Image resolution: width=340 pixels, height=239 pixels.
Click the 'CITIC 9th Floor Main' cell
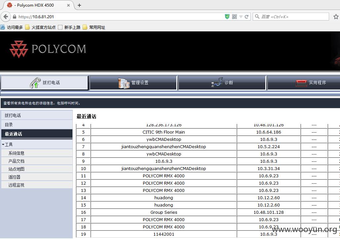[x=164, y=132]
